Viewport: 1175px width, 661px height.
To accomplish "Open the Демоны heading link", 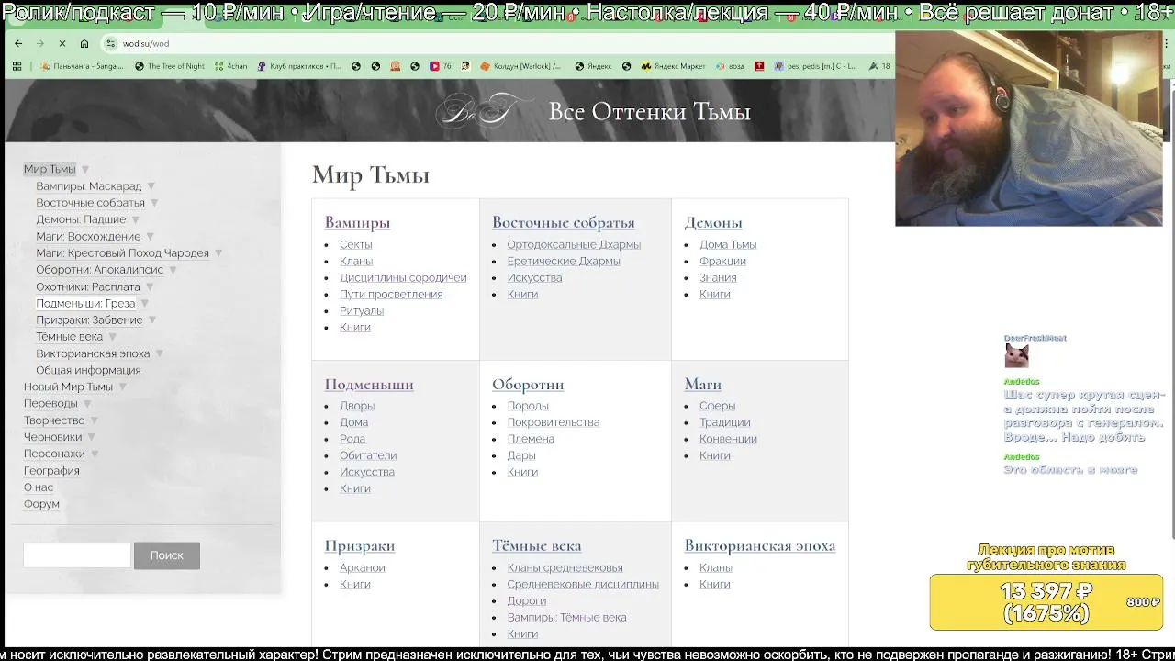I will click(713, 222).
